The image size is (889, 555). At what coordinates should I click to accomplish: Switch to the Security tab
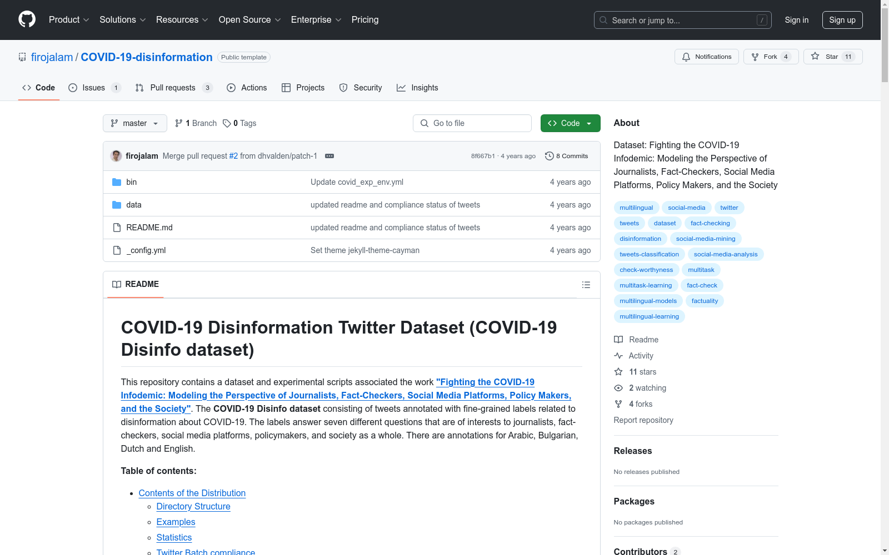(361, 88)
